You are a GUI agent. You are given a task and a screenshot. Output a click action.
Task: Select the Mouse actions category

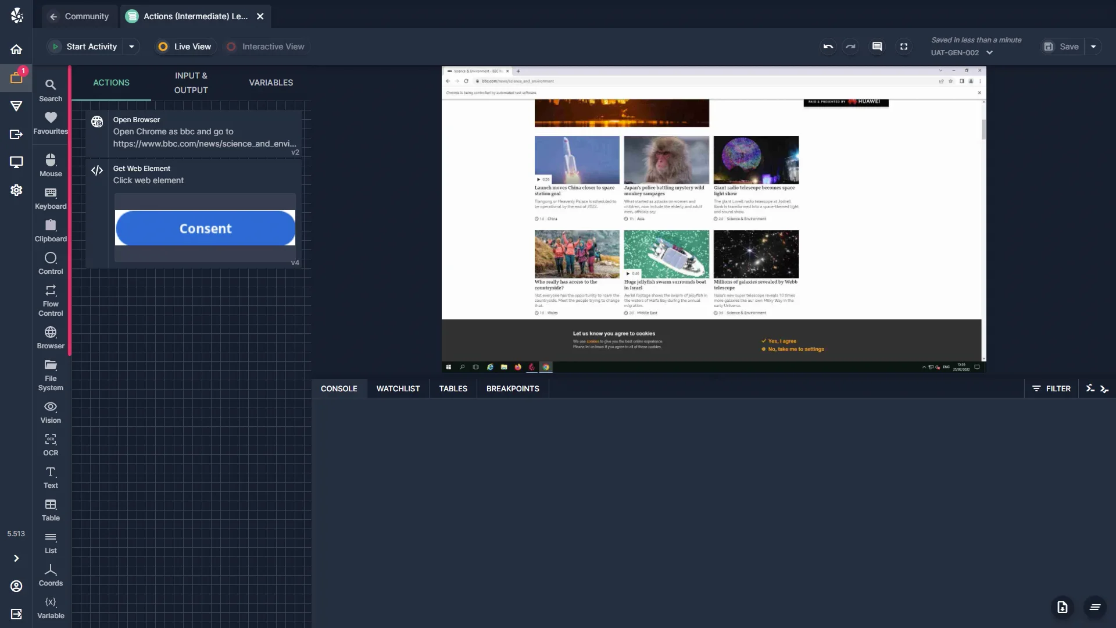(x=51, y=165)
